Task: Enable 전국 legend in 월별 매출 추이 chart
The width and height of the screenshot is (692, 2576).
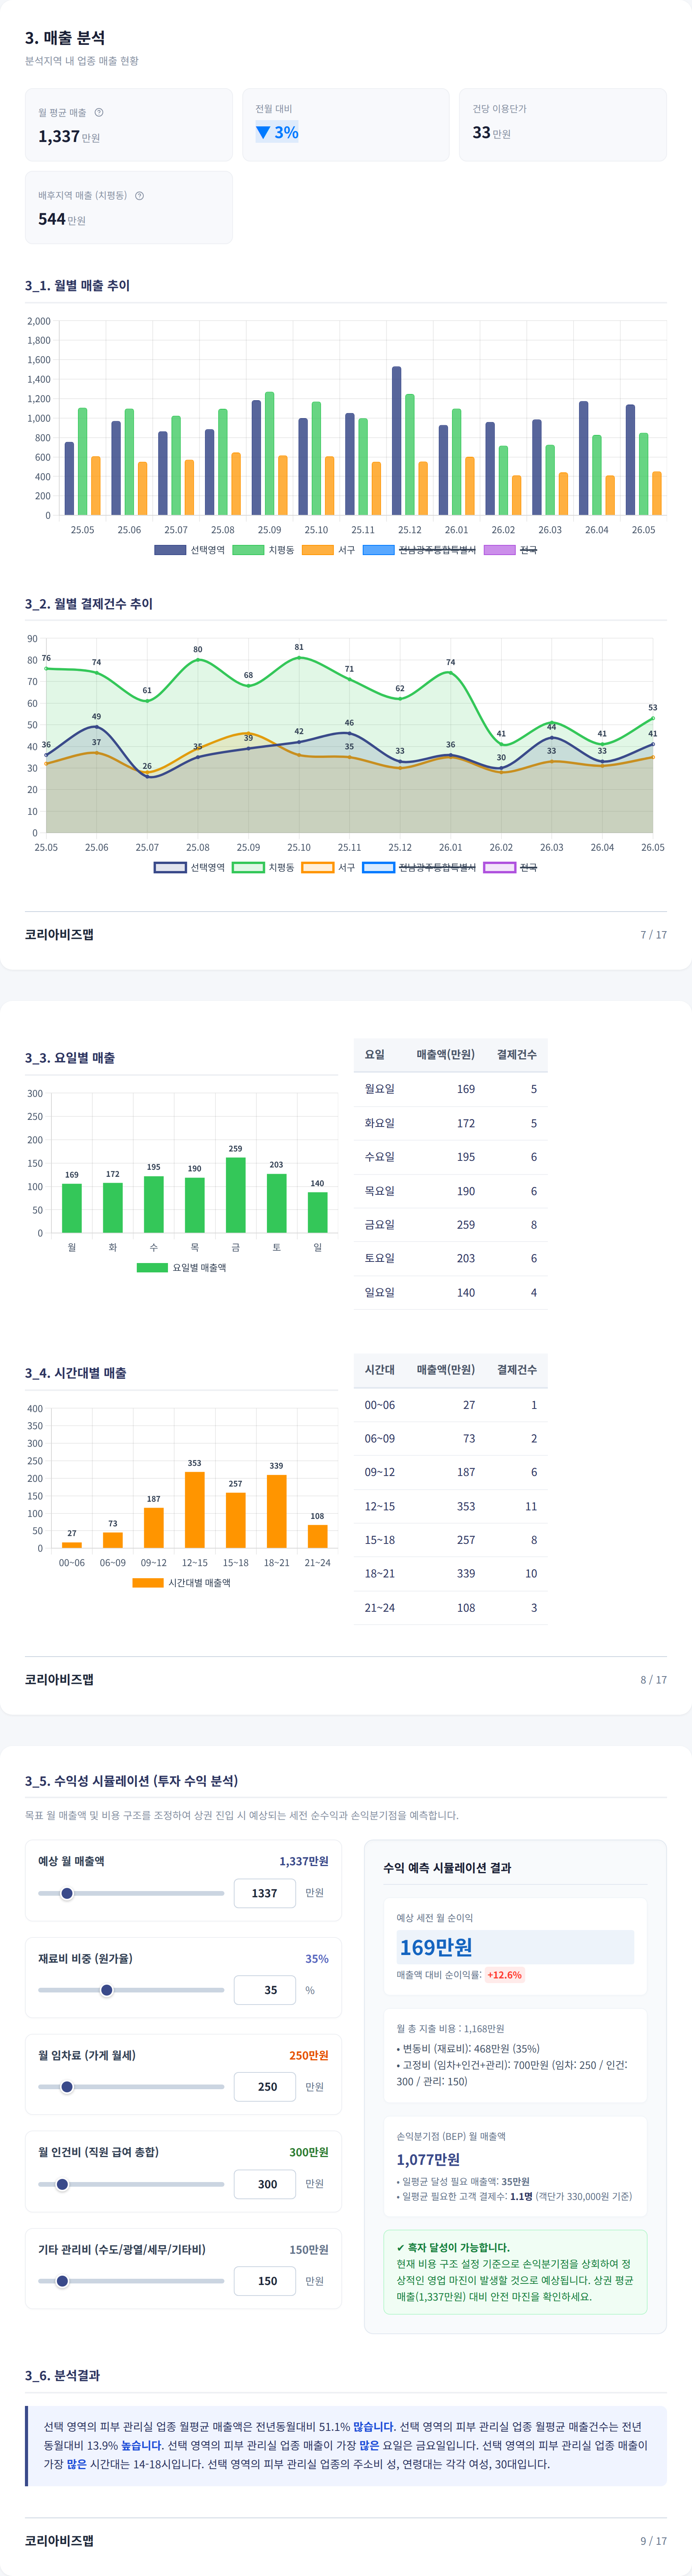Action: 510,550
